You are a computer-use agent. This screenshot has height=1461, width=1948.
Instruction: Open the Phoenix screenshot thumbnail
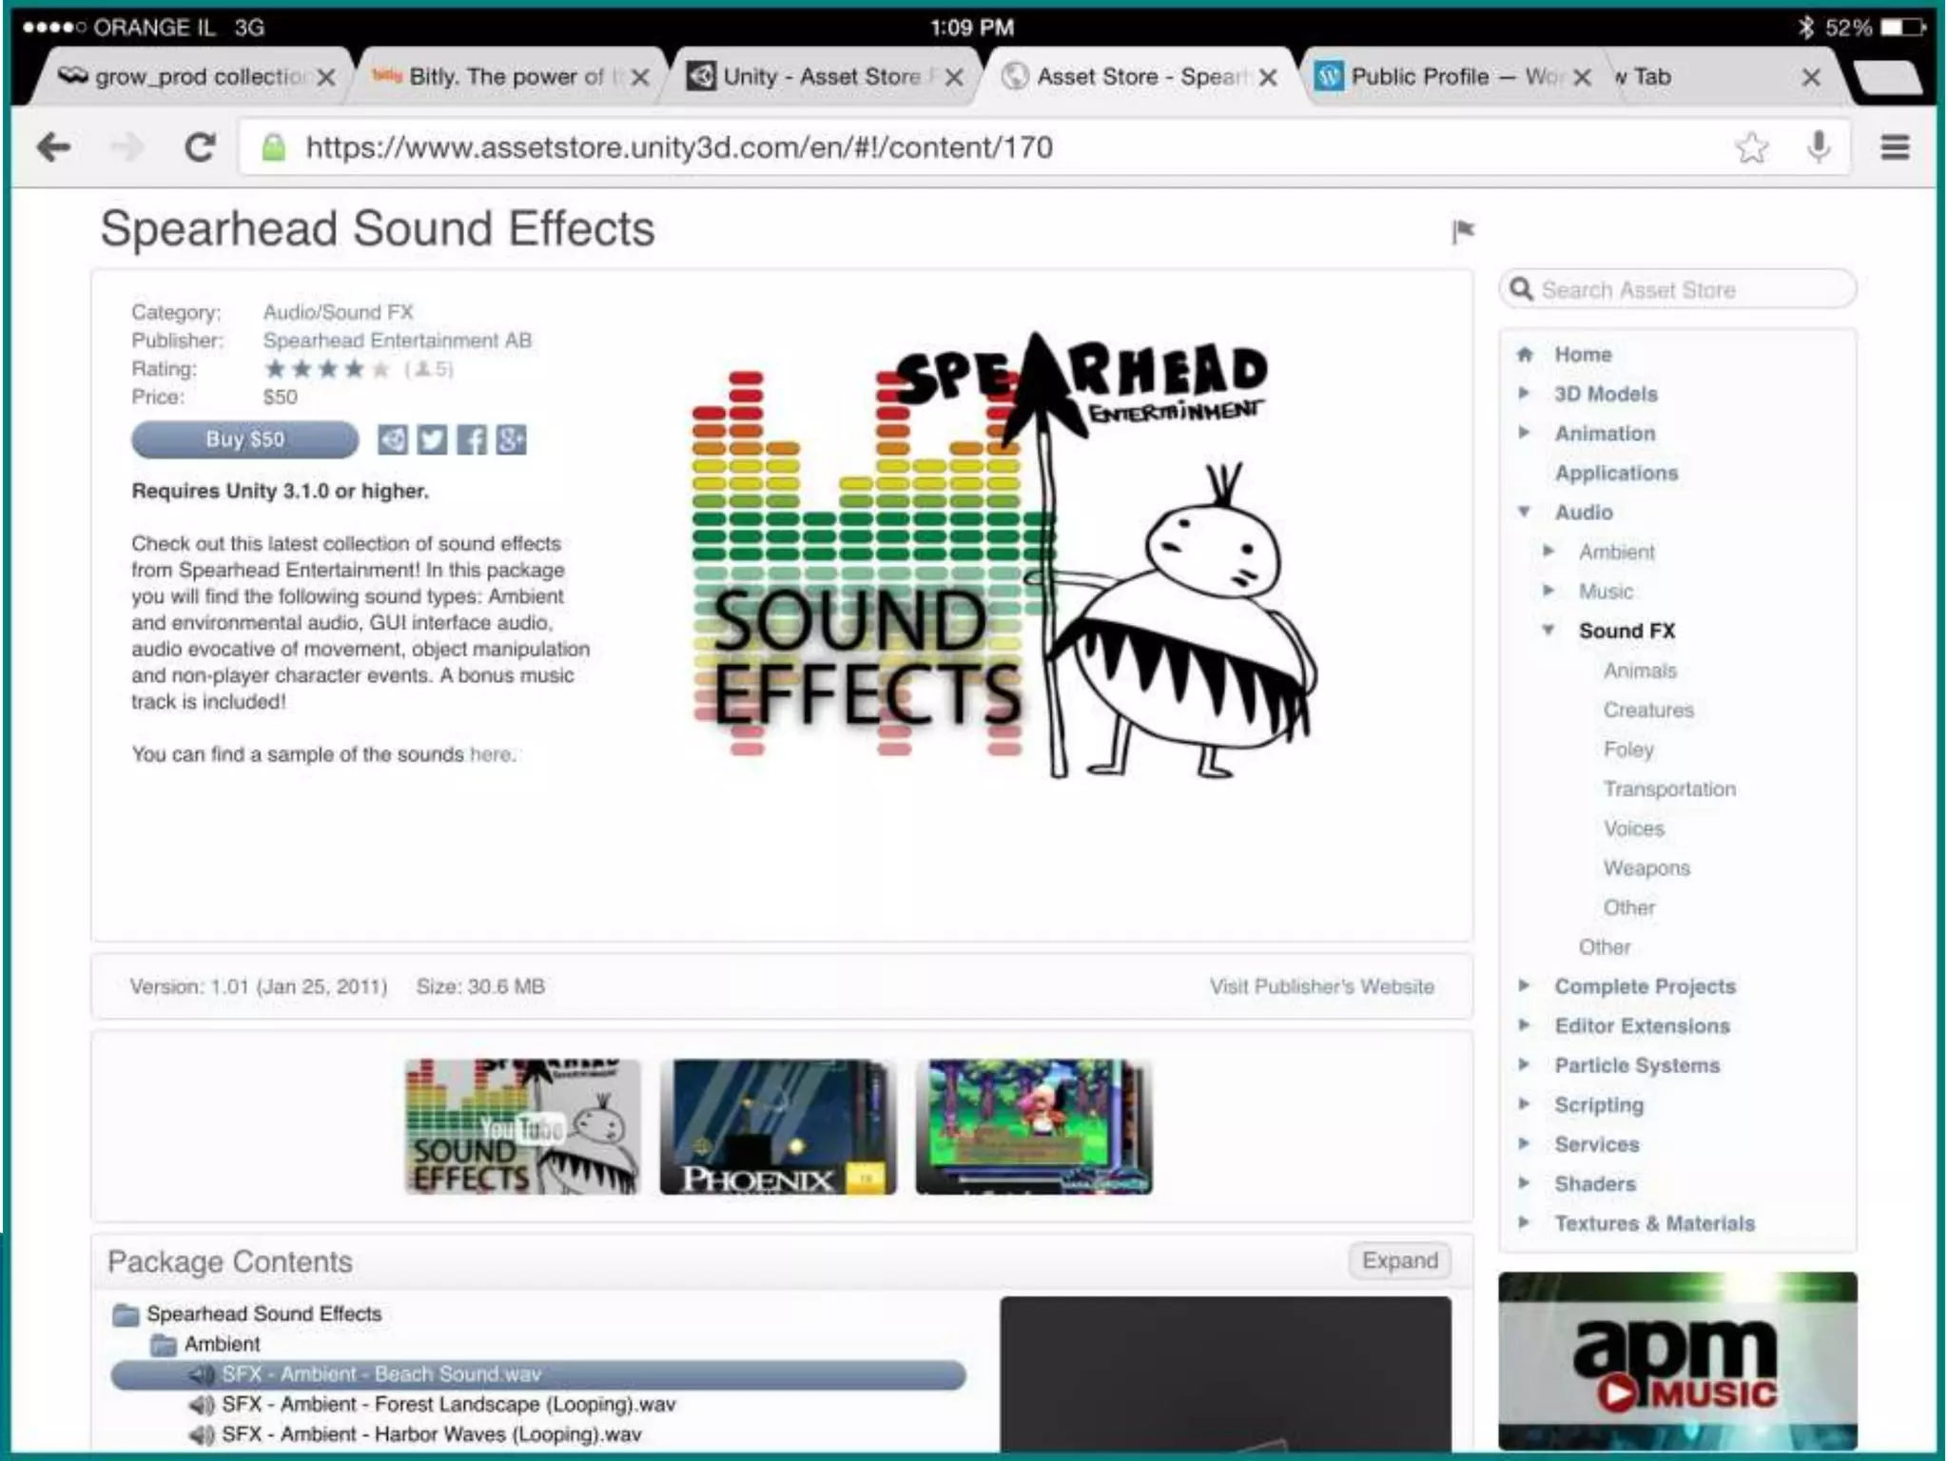(x=778, y=1127)
